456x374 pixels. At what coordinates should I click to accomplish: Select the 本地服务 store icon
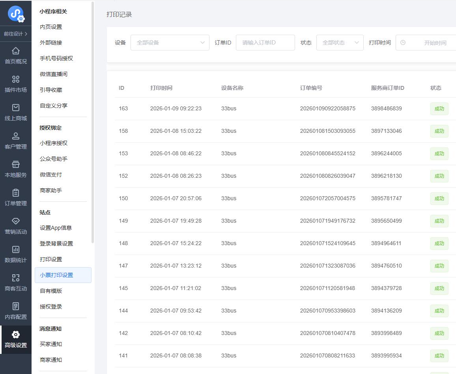pyautogui.click(x=16, y=164)
